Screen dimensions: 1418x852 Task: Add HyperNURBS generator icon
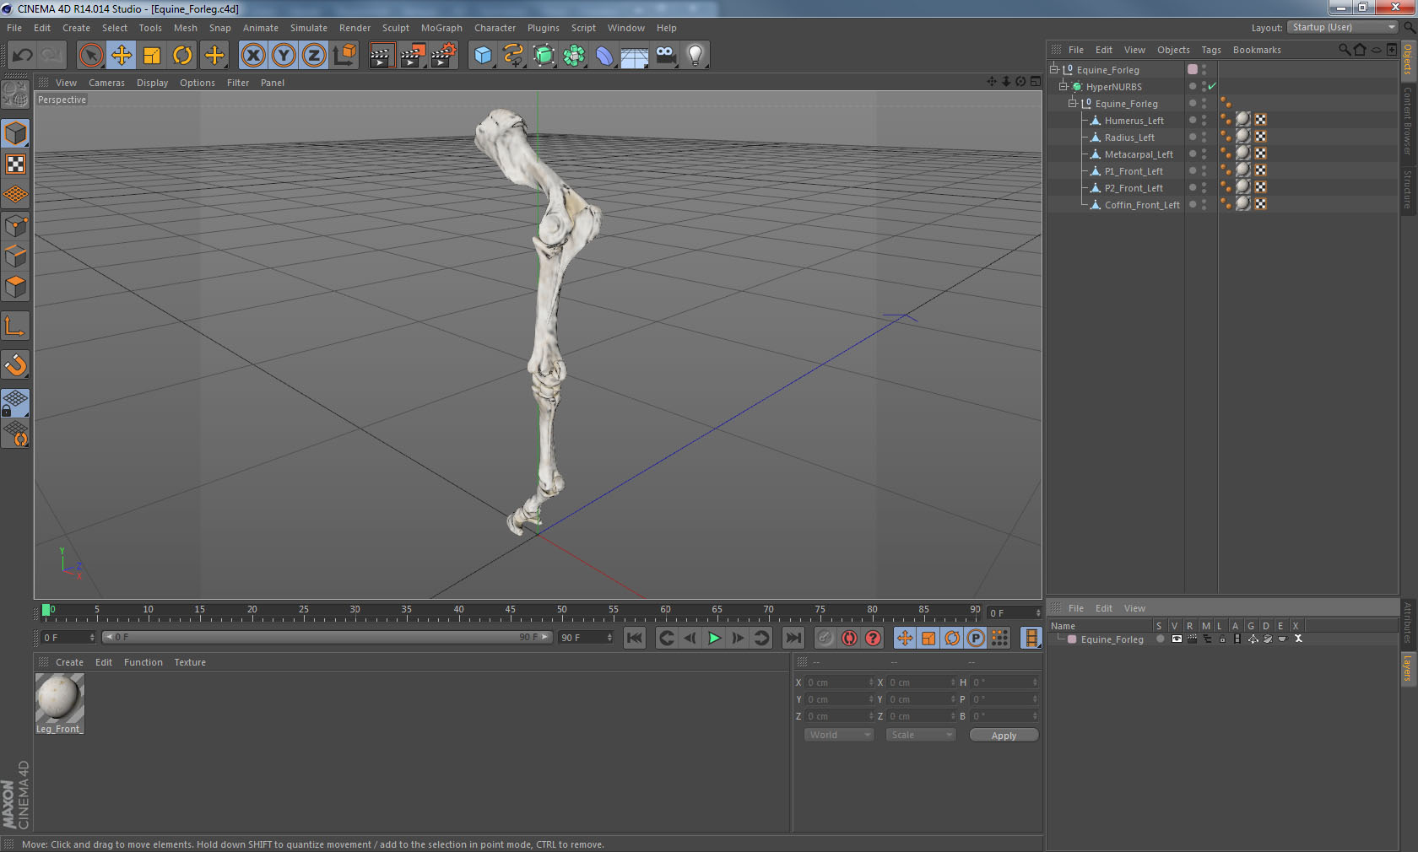[544, 56]
